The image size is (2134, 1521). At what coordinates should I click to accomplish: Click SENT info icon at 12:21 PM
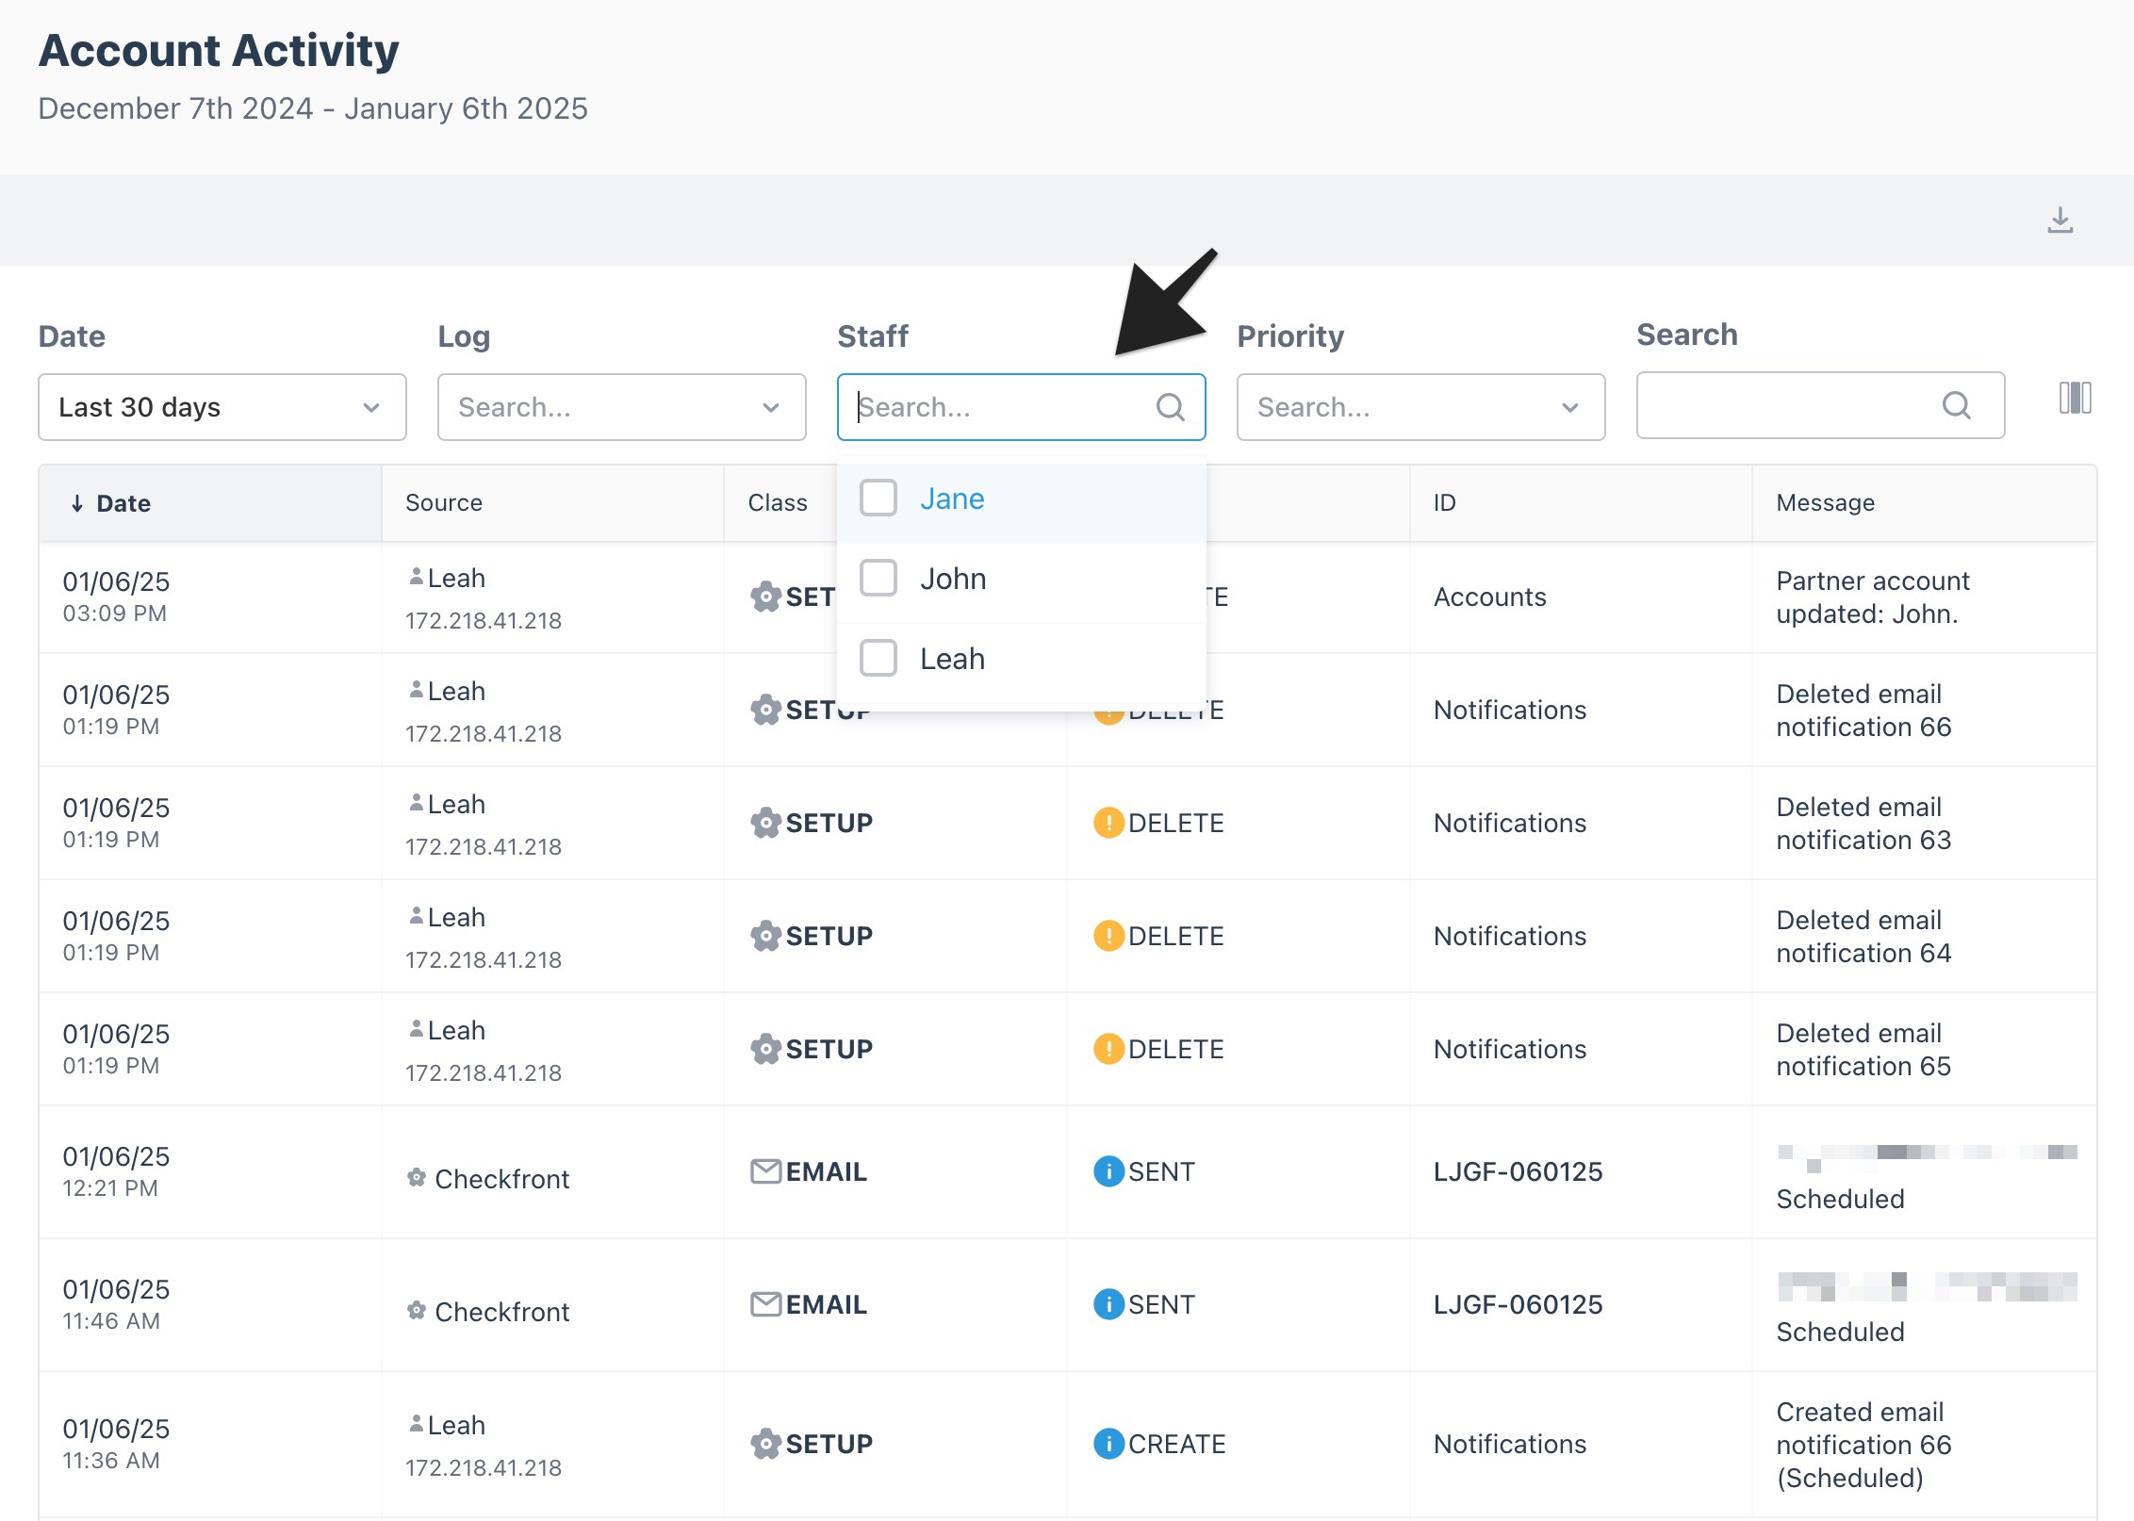coord(1108,1171)
